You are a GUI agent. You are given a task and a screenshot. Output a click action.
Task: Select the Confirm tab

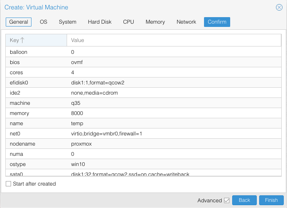tap(217, 22)
